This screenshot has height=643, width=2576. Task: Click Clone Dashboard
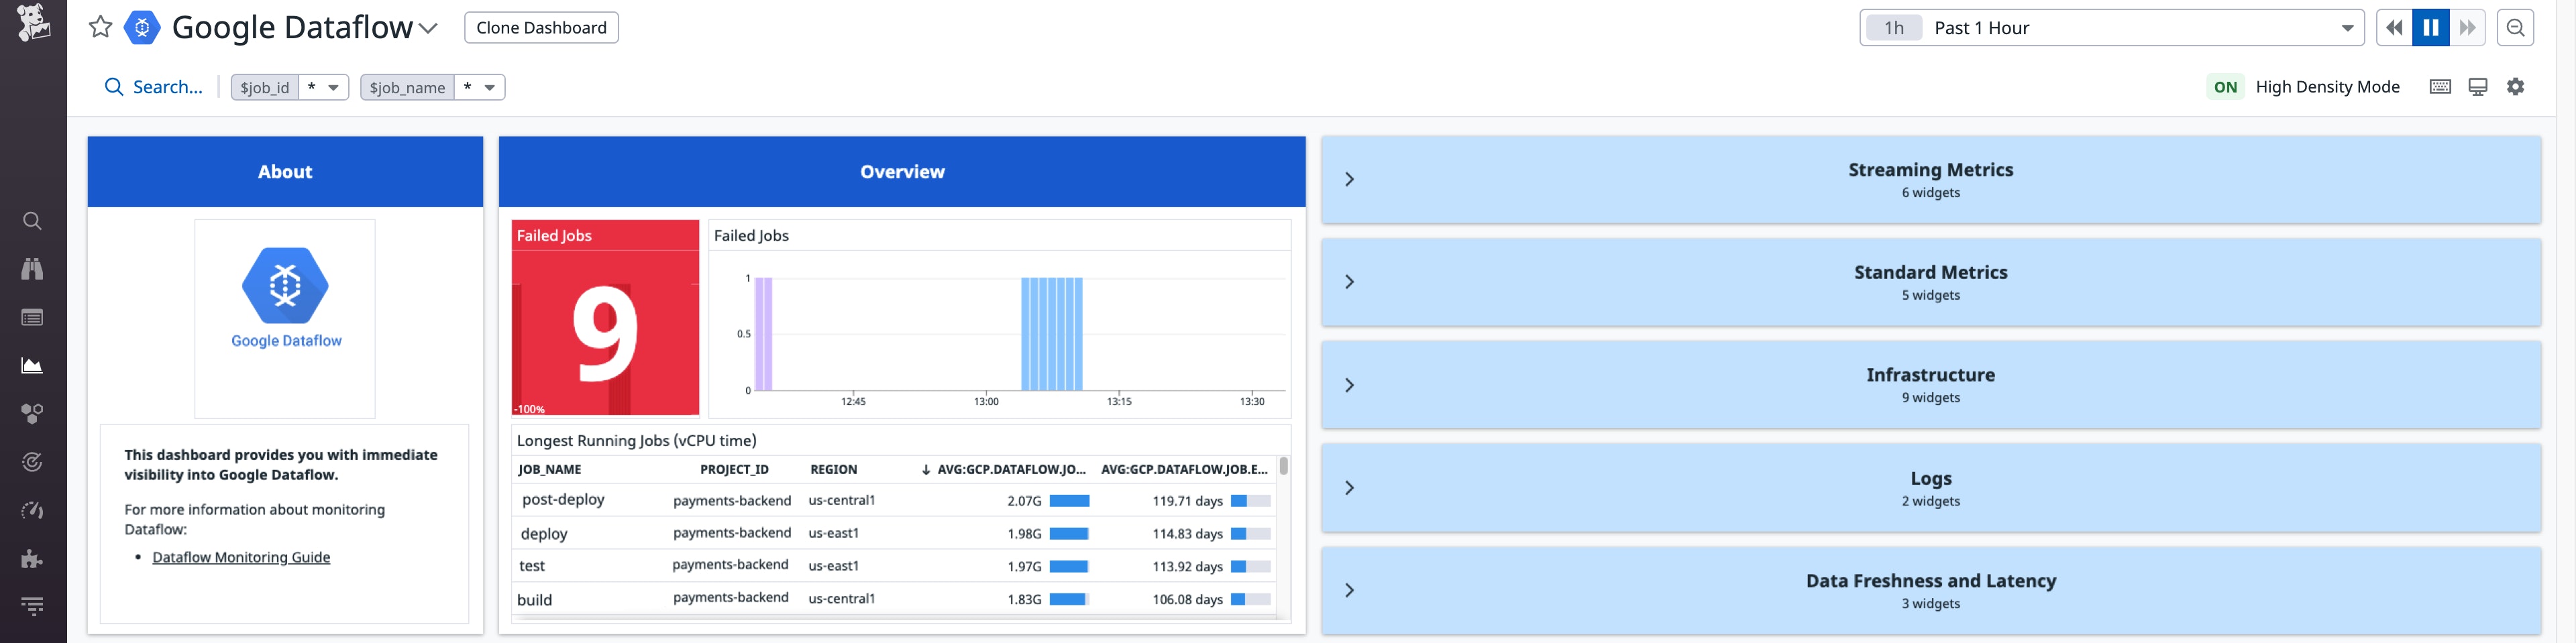click(x=541, y=27)
